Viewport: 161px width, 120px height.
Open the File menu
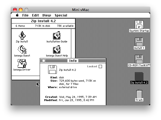(x=25, y=15)
